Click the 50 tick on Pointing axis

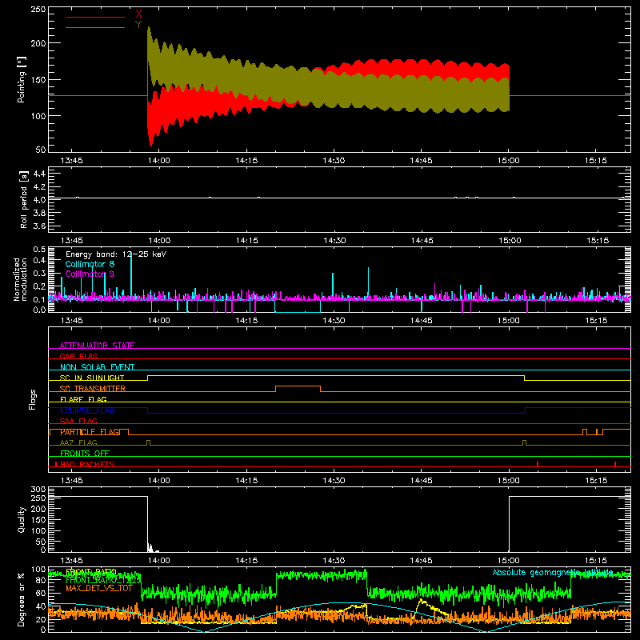coord(41,150)
